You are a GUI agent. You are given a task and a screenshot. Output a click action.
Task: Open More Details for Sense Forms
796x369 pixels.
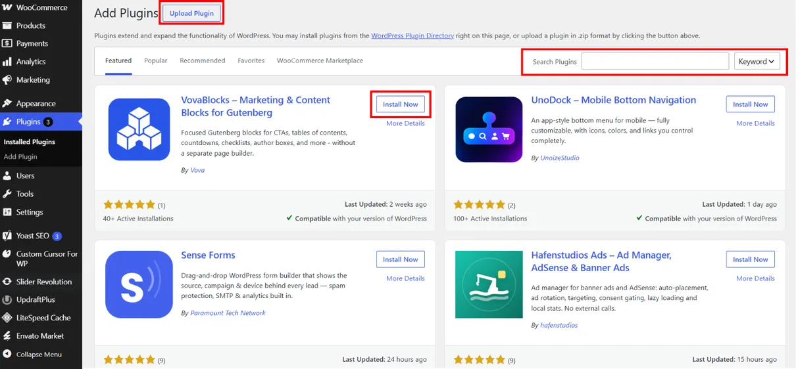(x=405, y=278)
